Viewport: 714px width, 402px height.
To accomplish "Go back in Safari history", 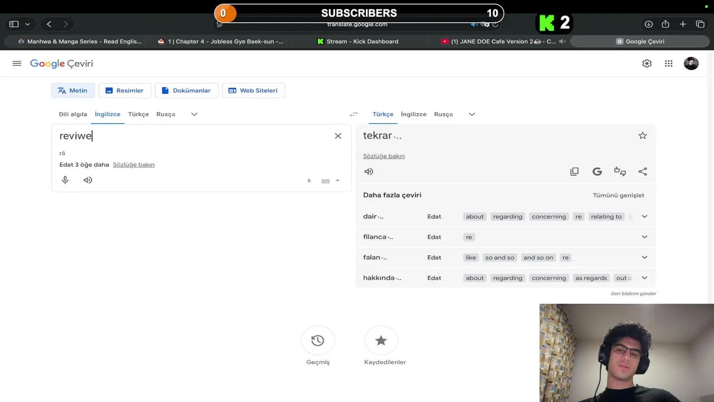I will 49,24.
